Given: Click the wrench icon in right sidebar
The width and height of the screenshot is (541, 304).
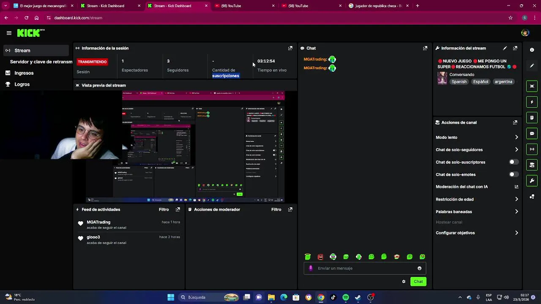Looking at the screenshot, I should click(x=532, y=181).
